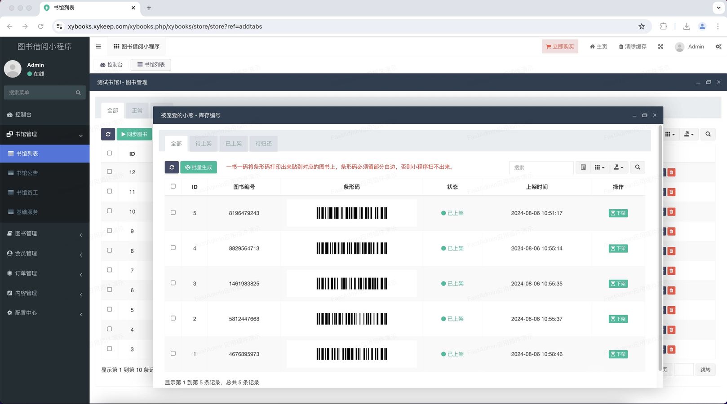
Task: Click the dialog's vertical scrollbar
Action: tap(660, 247)
